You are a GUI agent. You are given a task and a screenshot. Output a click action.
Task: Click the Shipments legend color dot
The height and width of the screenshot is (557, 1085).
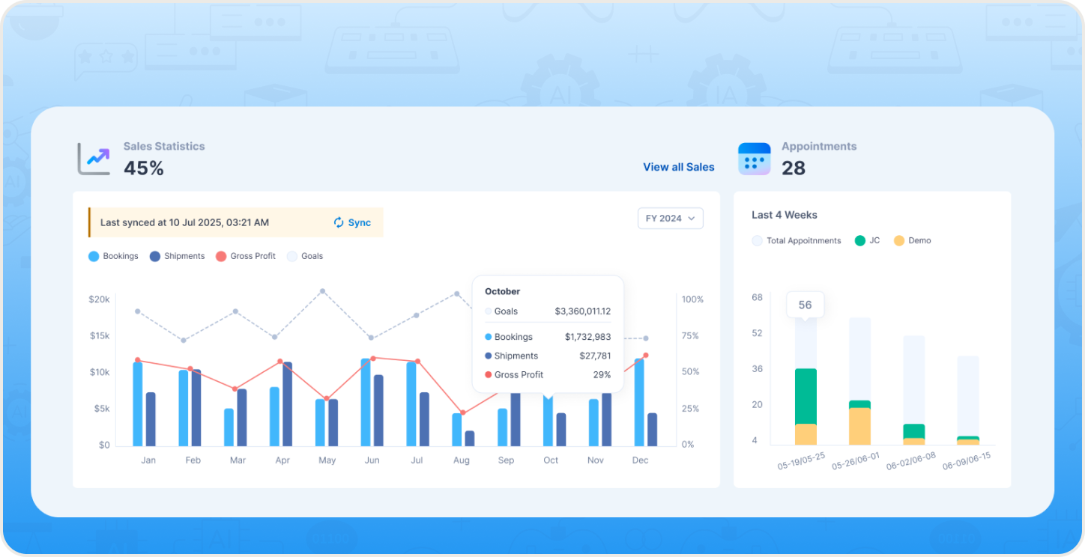point(155,256)
